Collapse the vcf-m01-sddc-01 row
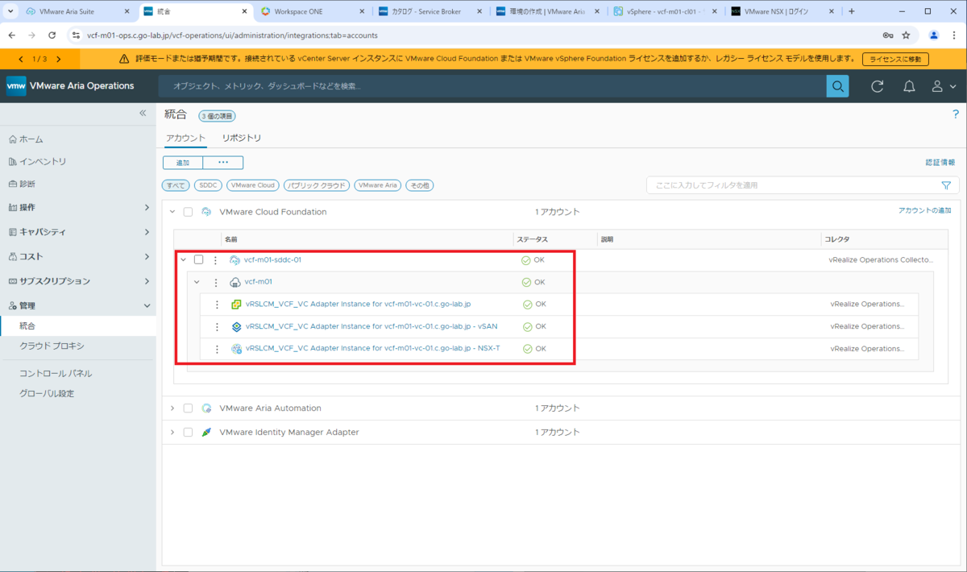 (x=183, y=259)
